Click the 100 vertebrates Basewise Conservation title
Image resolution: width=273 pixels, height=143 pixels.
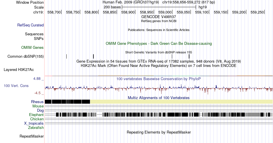[159, 79]
